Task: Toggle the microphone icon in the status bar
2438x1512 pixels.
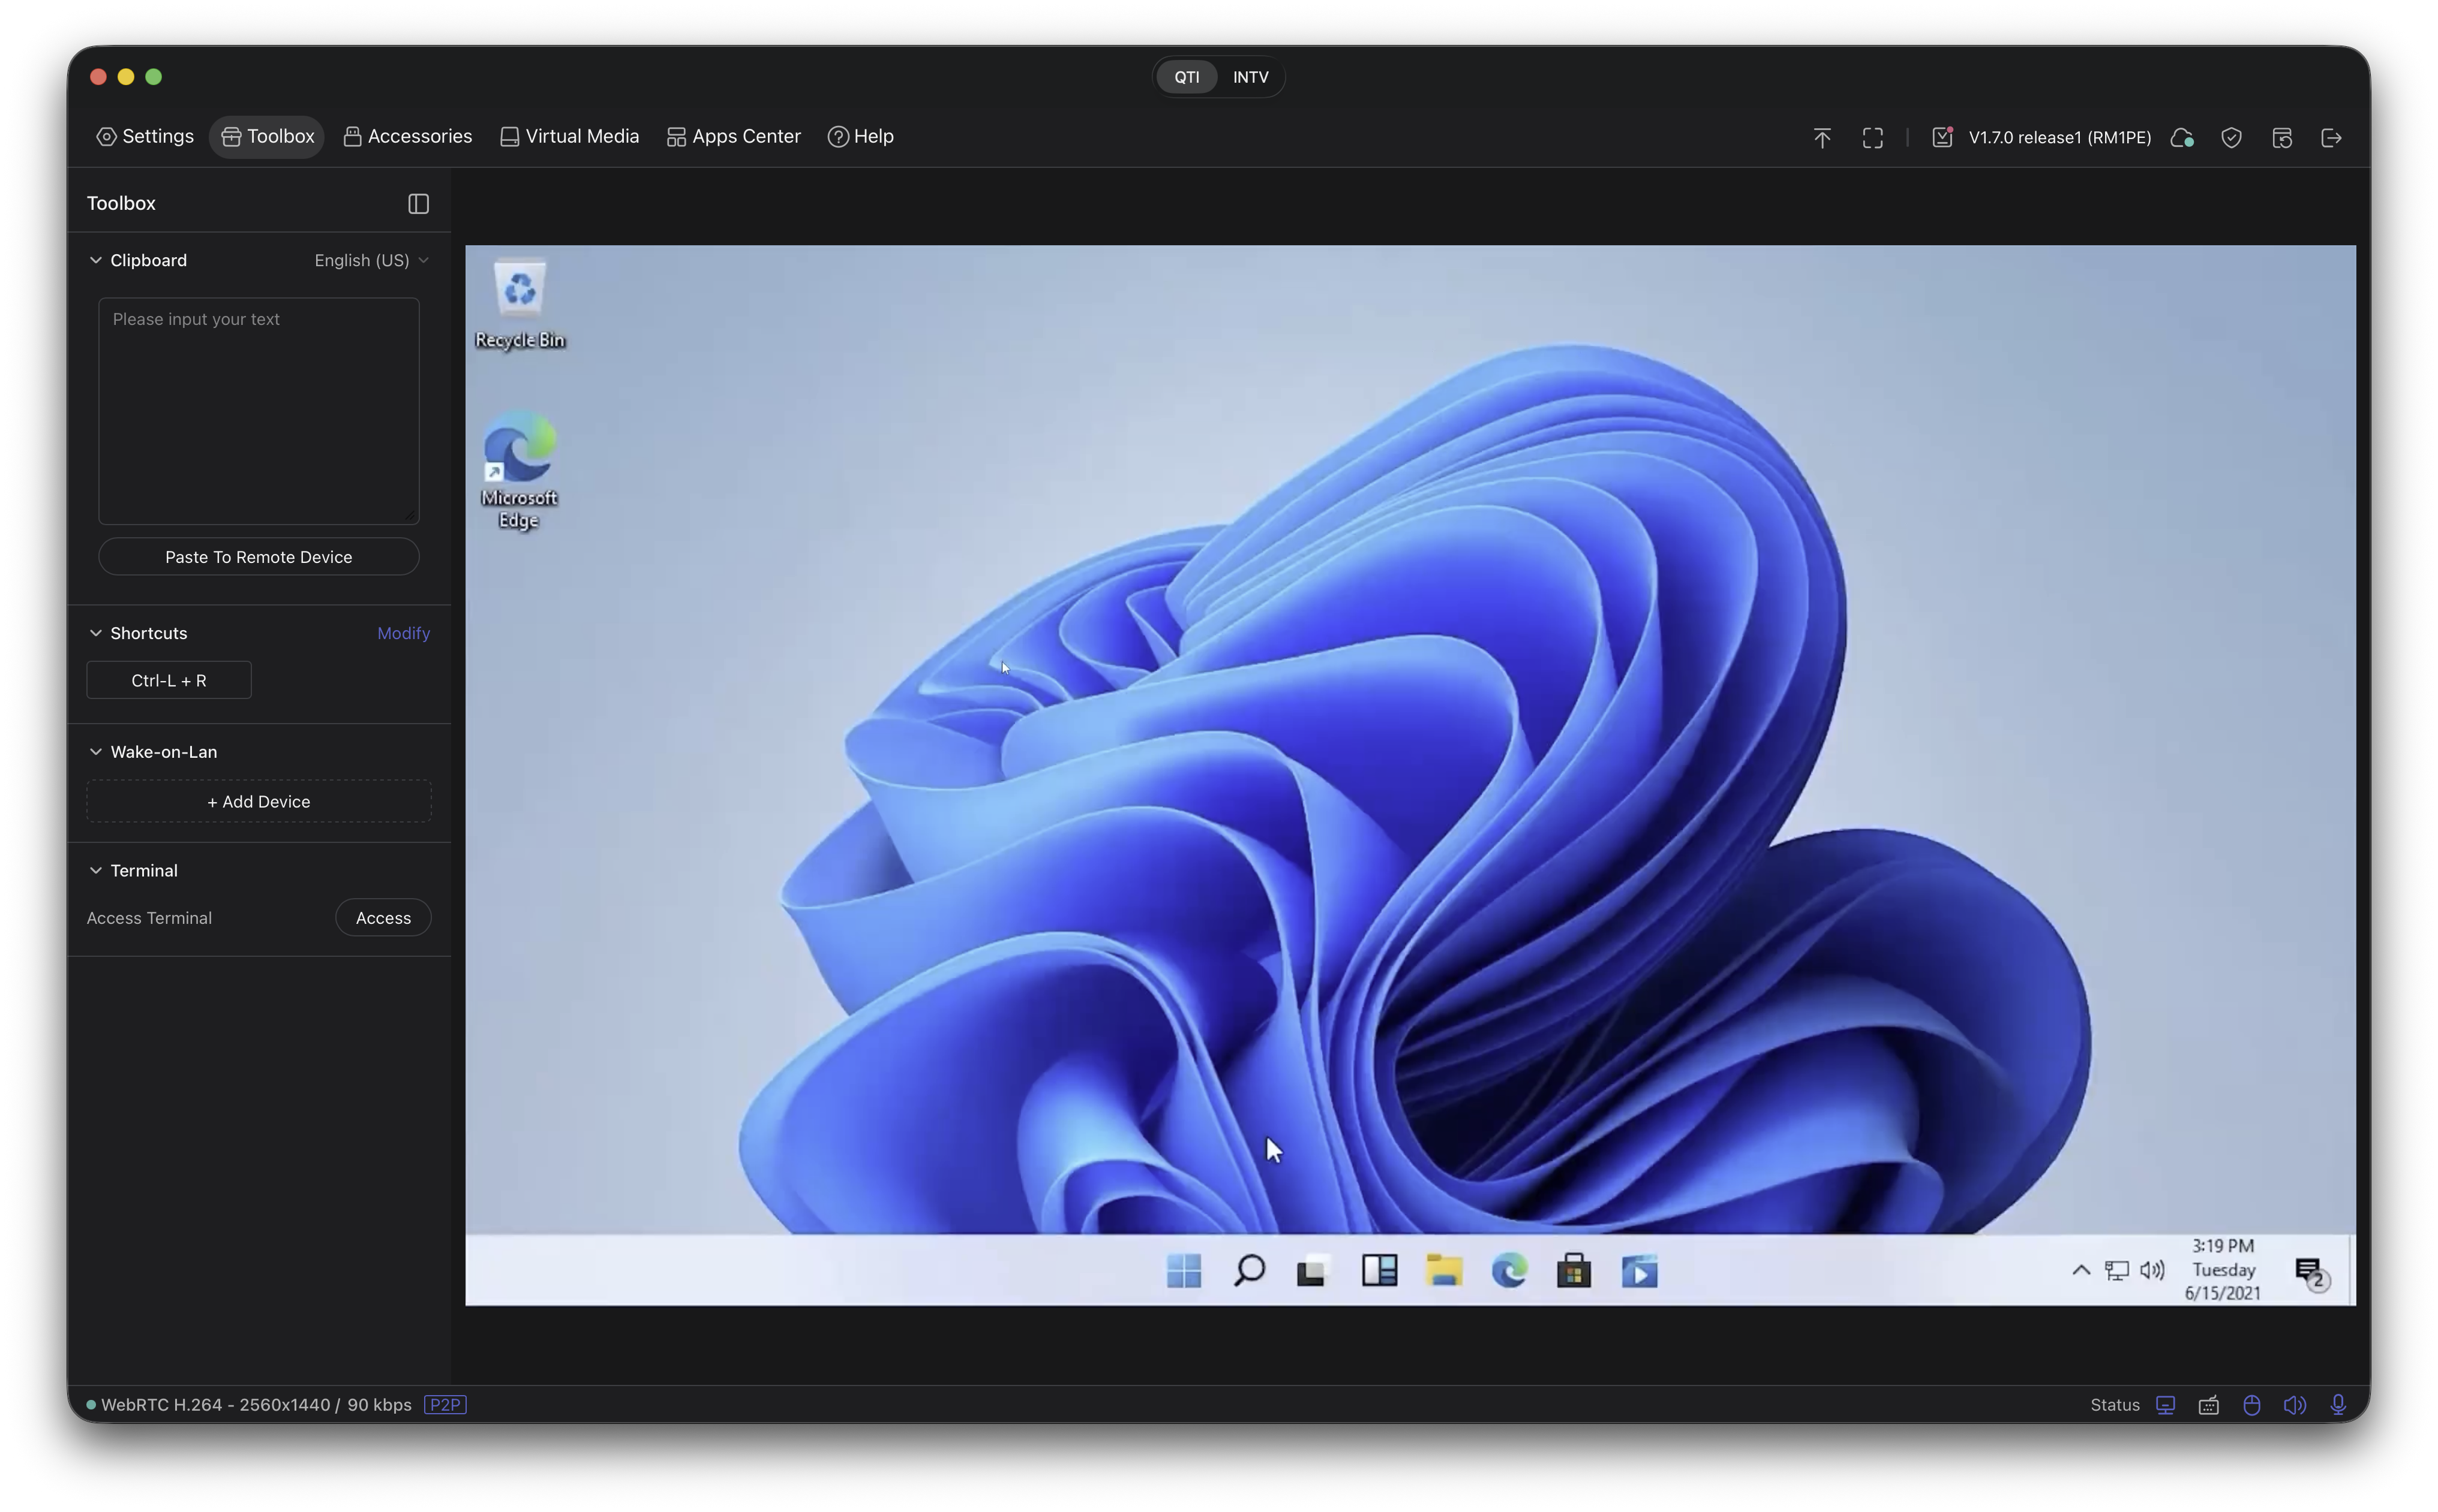Action: (x=2338, y=1405)
